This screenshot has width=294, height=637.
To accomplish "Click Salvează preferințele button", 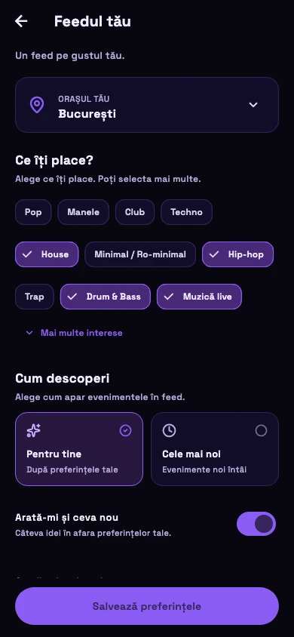I will (147, 606).
